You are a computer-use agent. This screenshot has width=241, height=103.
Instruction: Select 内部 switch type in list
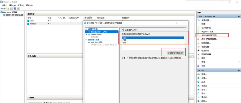click(153, 40)
